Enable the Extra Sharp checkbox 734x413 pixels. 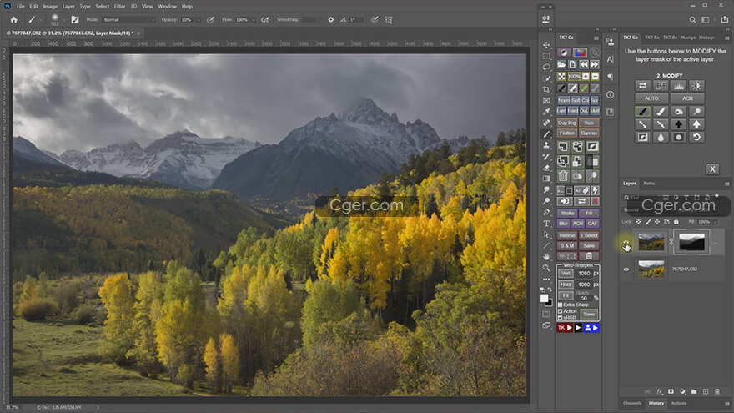(561, 305)
